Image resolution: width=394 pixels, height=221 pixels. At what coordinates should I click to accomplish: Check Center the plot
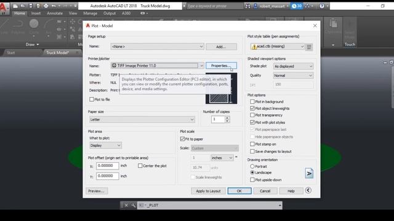coord(140,166)
